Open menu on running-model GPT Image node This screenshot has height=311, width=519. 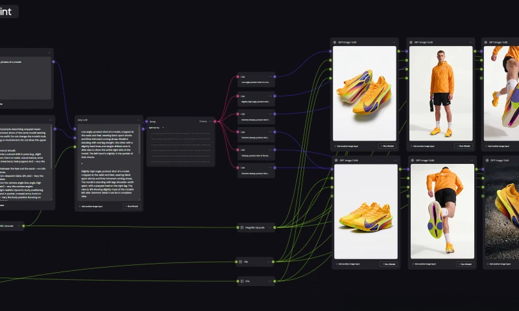(x=472, y=160)
